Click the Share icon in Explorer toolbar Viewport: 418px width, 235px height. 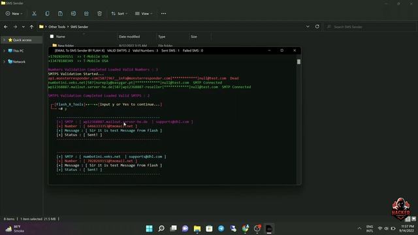[86, 14]
